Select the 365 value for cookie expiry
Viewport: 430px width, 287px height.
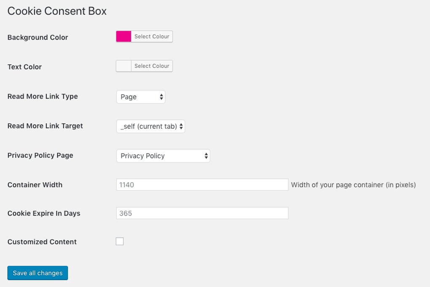pyautogui.click(x=202, y=213)
